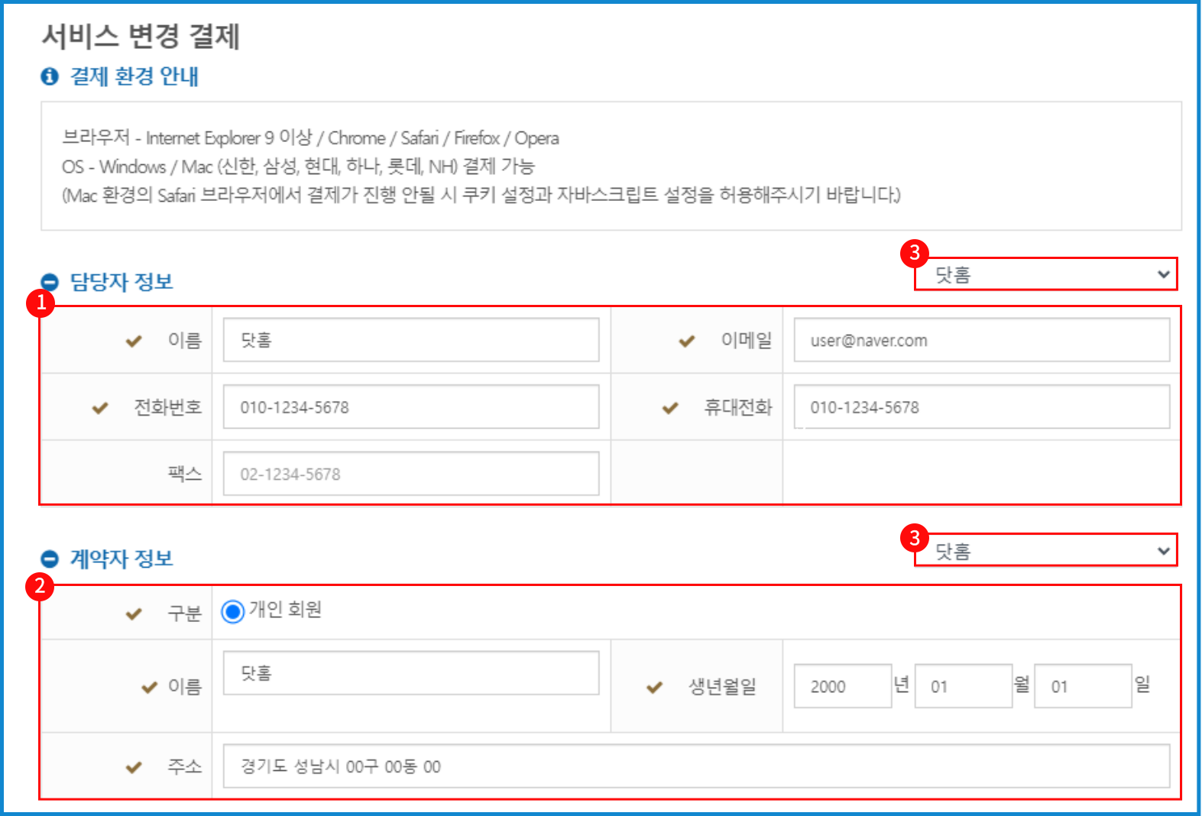Click the 결제 환경 안내 heading

[x=134, y=76]
